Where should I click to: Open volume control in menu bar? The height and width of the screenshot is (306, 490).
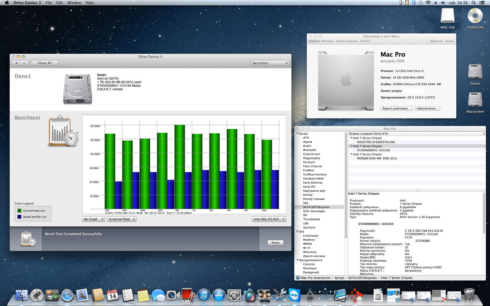443,3
